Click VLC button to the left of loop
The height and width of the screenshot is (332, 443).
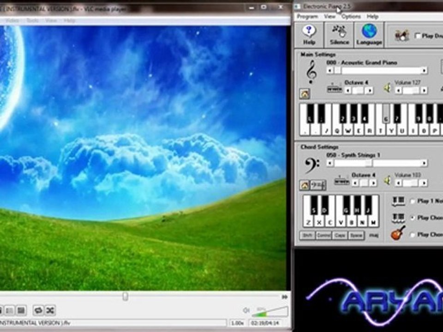[21, 310]
